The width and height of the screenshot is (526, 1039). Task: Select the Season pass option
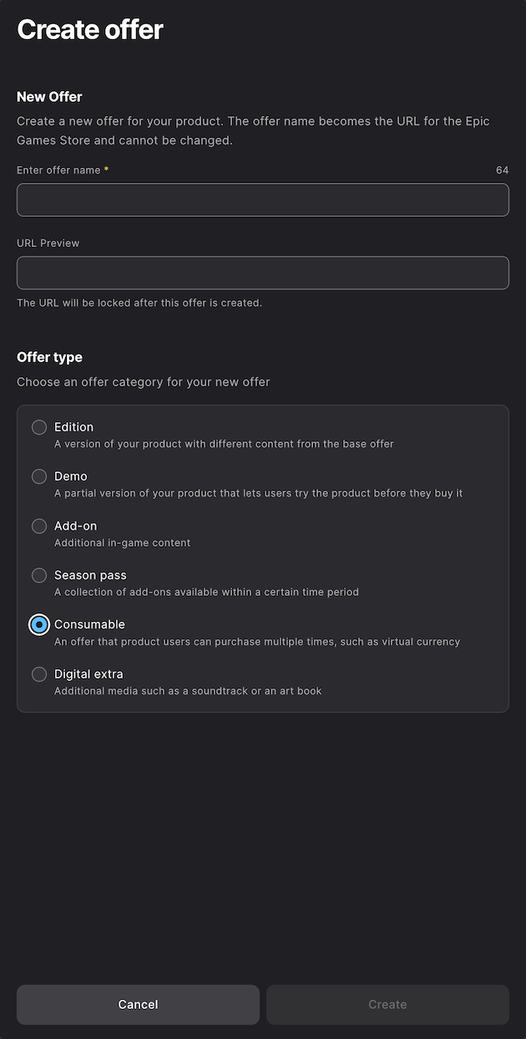(38, 575)
